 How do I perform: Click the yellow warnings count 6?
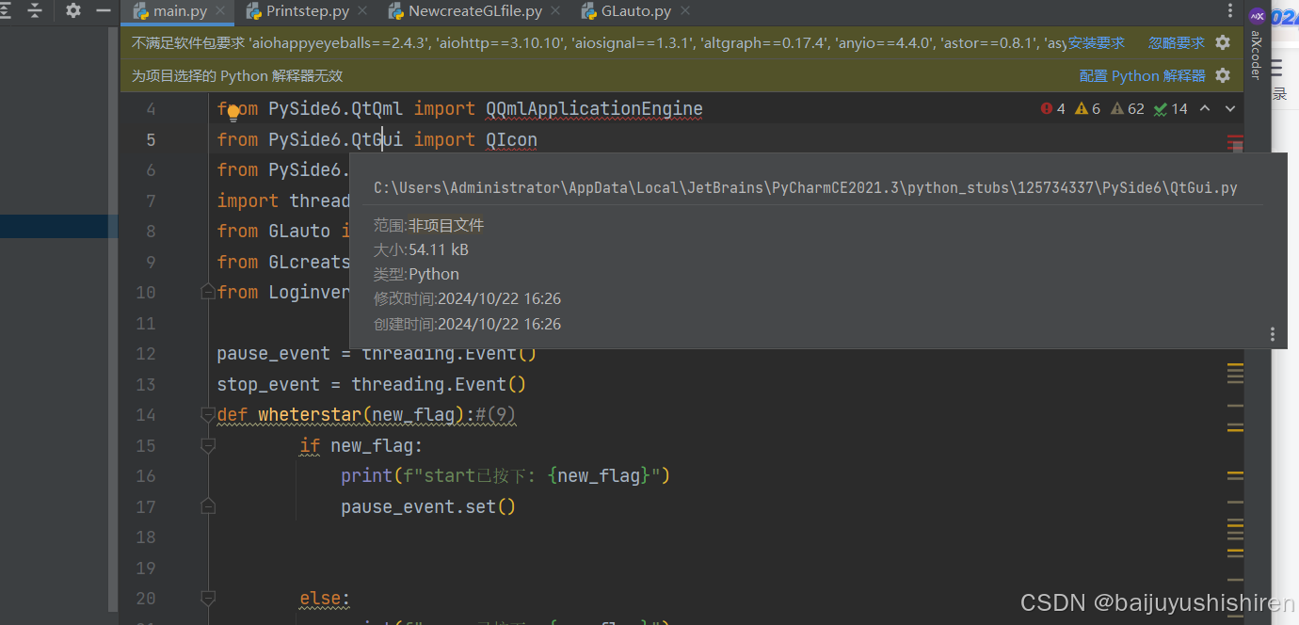coord(1087,109)
